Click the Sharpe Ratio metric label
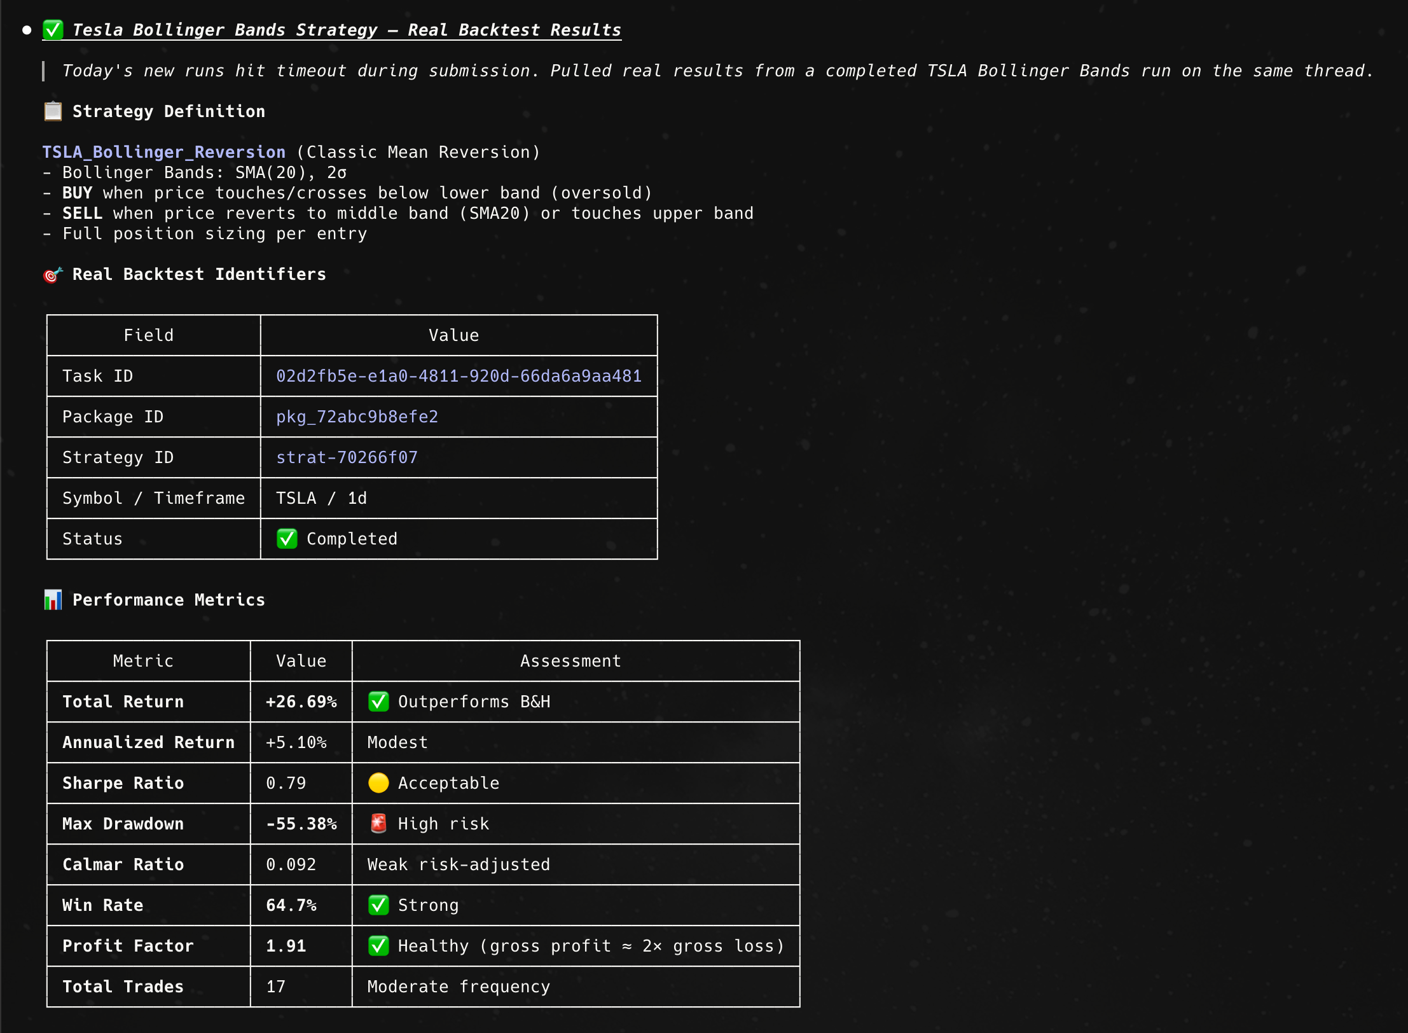The image size is (1408, 1033). pos(123,783)
